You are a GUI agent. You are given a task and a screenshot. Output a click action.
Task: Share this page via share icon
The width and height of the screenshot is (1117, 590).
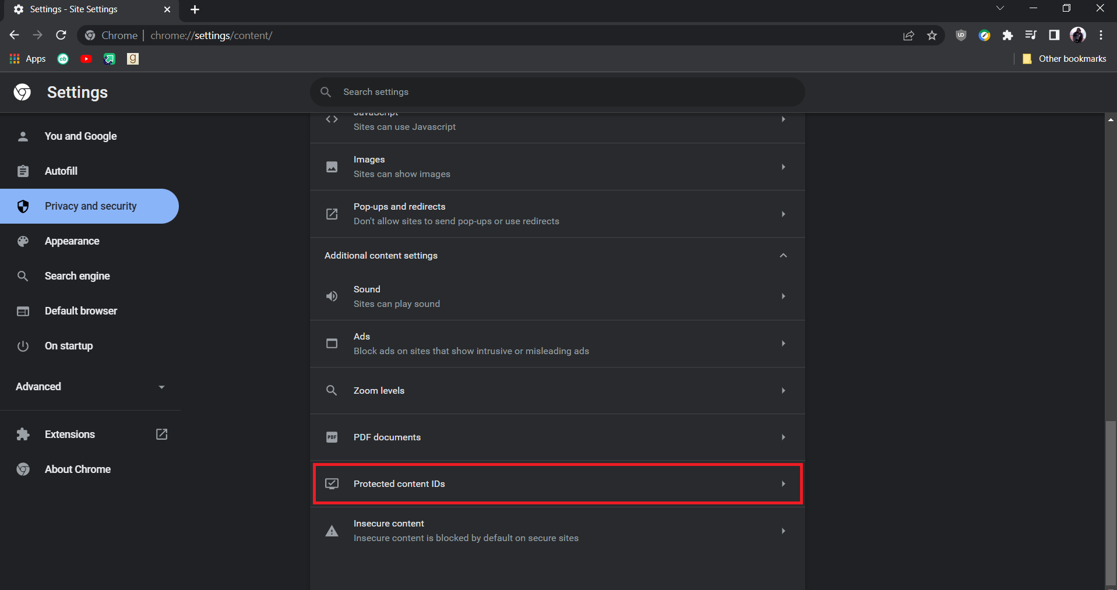coord(908,36)
